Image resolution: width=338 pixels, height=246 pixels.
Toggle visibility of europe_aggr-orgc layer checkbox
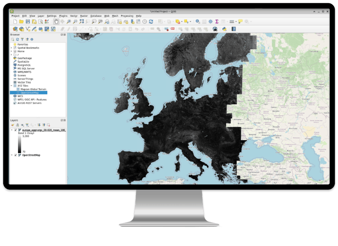(x=15, y=130)
